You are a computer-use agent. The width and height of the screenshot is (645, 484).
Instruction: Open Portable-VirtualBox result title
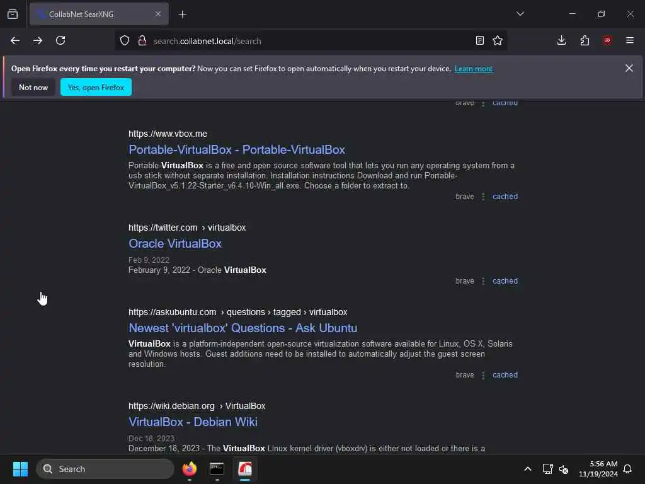[237, 150]
